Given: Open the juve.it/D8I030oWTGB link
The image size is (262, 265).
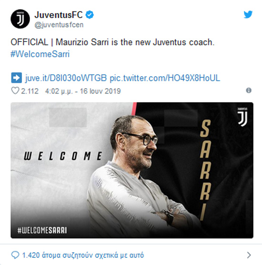Looking at the screenshot, I should coord(66,78).
